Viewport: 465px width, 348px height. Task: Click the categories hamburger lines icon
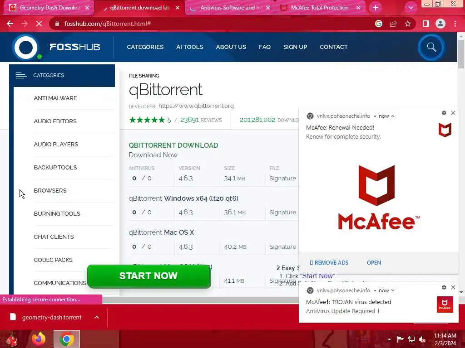pyautogui.click(x=21, y=76)
